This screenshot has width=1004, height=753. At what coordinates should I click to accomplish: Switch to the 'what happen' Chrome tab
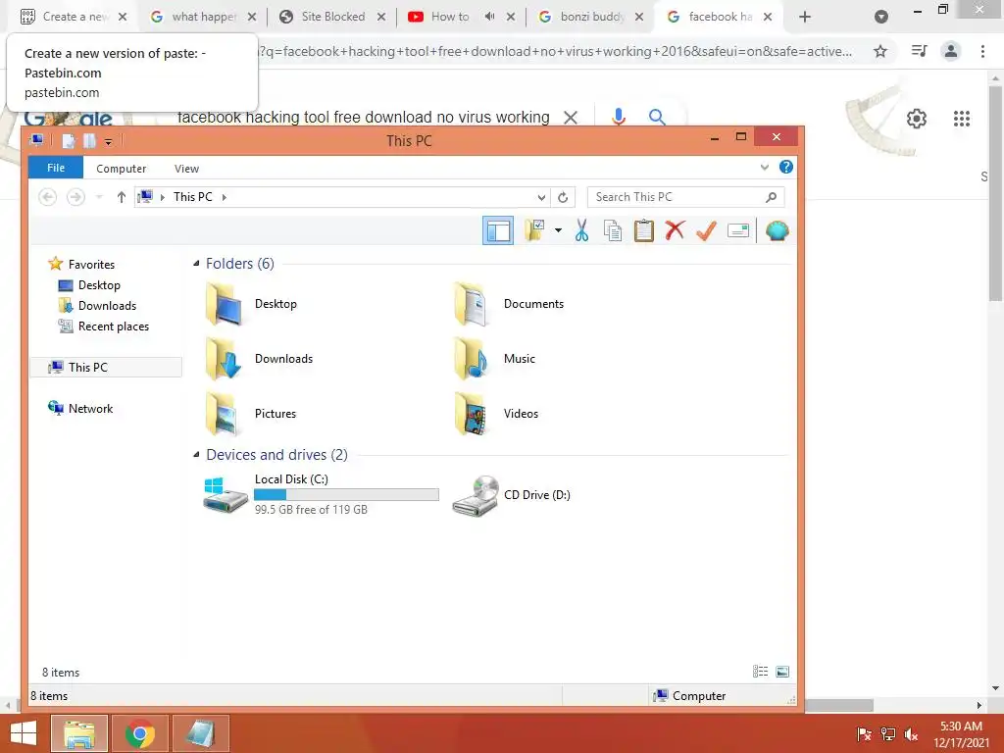coord(204,17)
